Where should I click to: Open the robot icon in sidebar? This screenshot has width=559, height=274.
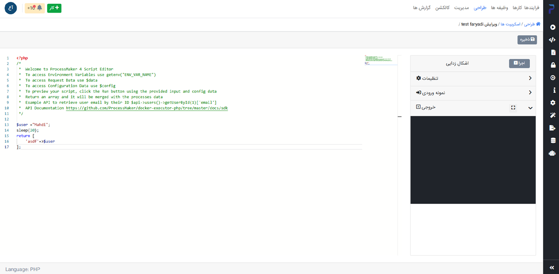(552, 153)
